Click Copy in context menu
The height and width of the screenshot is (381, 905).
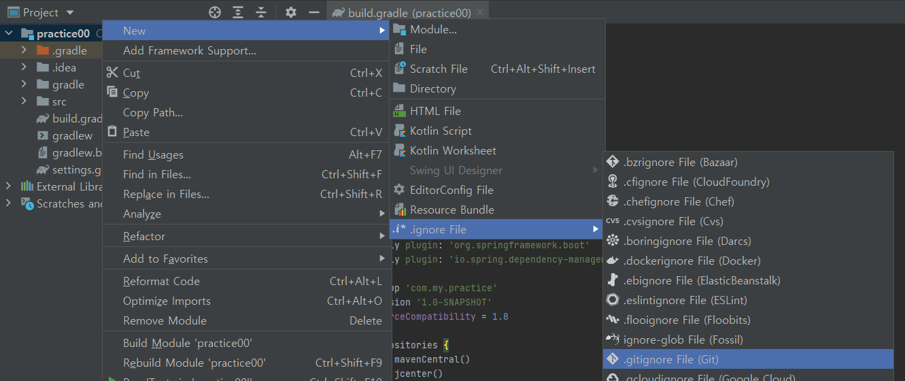click(246, 93)
